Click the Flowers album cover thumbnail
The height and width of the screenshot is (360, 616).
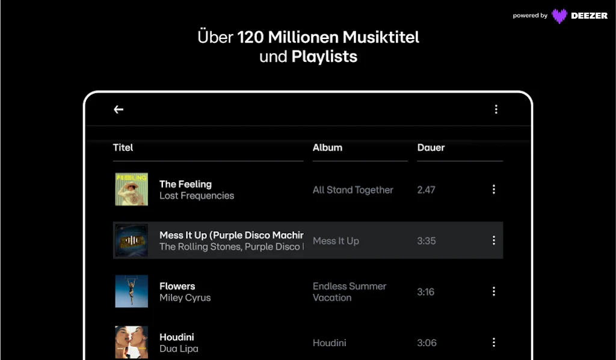[x=131, y=291]
